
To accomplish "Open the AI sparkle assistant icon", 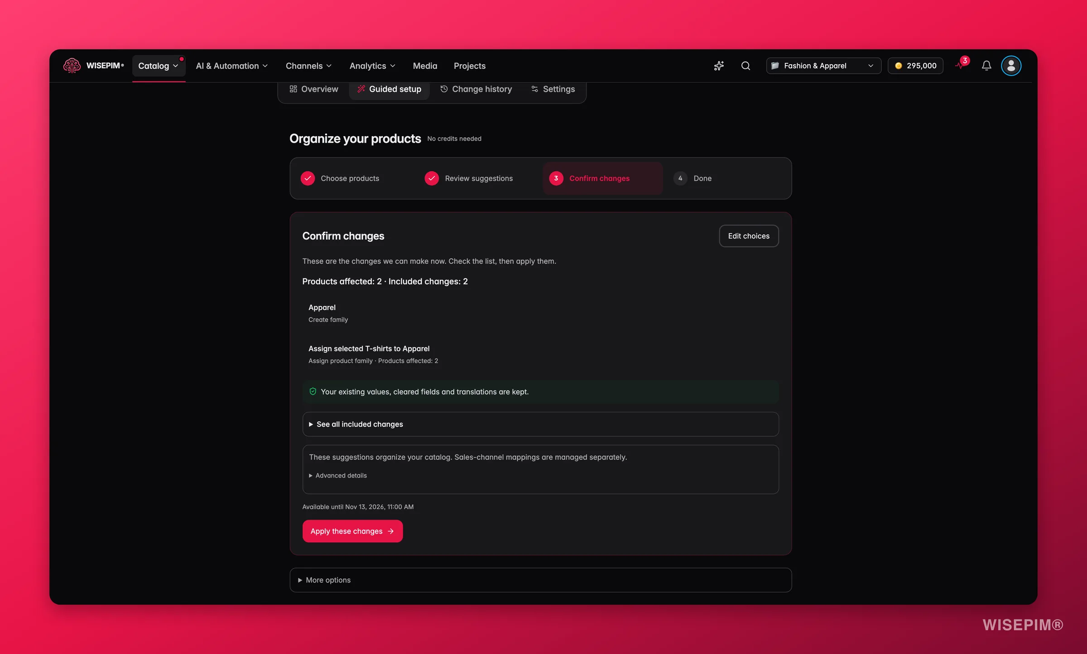I will coord(719,66).
